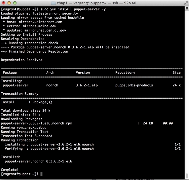Click the 'Arch' column header

pos(50,72)
